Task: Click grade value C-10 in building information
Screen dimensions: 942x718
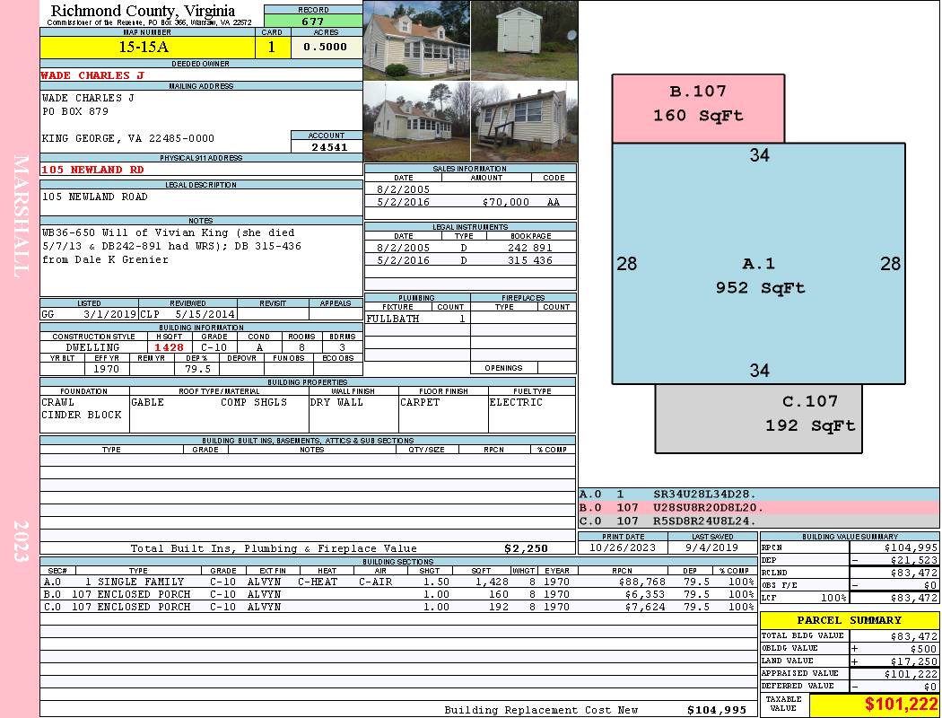Action: pos(214,347)
